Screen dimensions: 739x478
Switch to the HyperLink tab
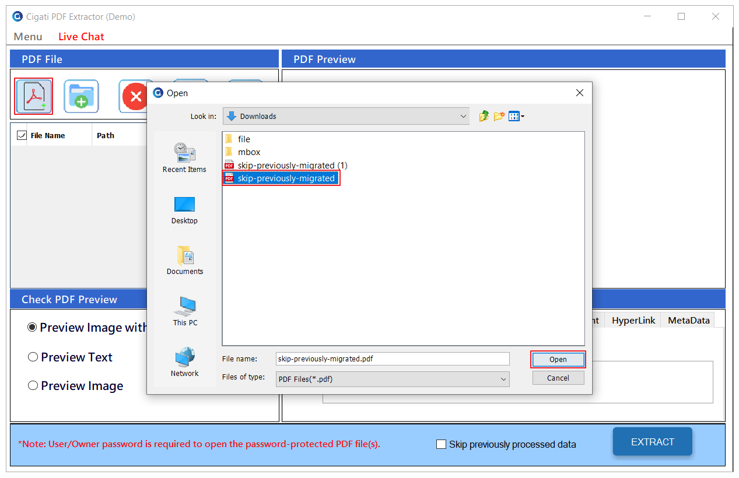(633, 320)
